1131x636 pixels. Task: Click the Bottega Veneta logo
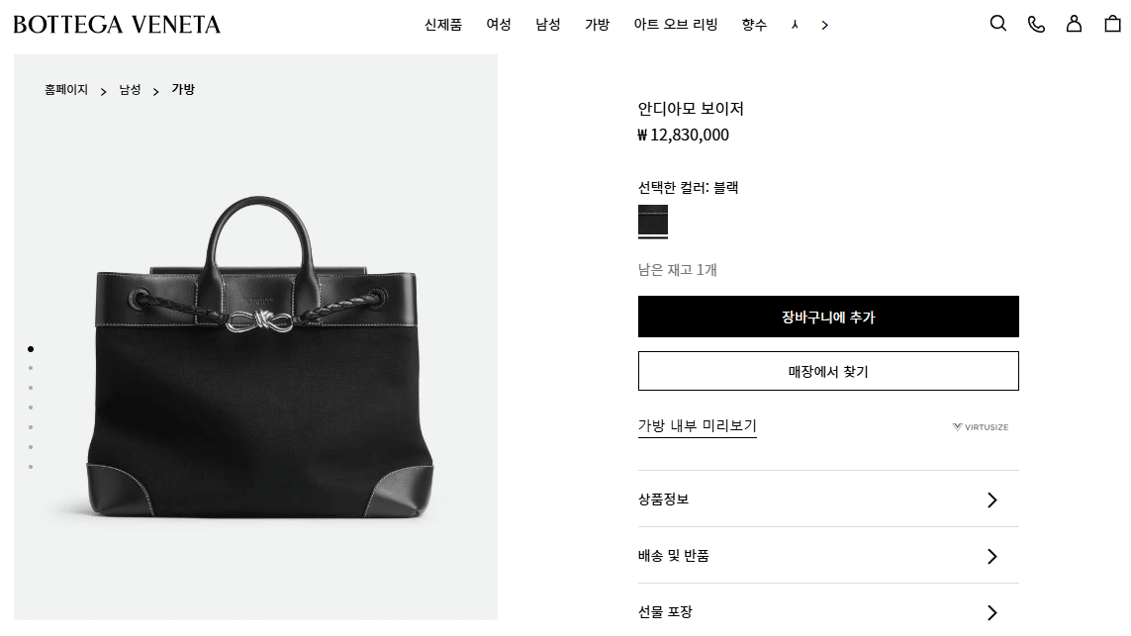[x=117, y=25]
